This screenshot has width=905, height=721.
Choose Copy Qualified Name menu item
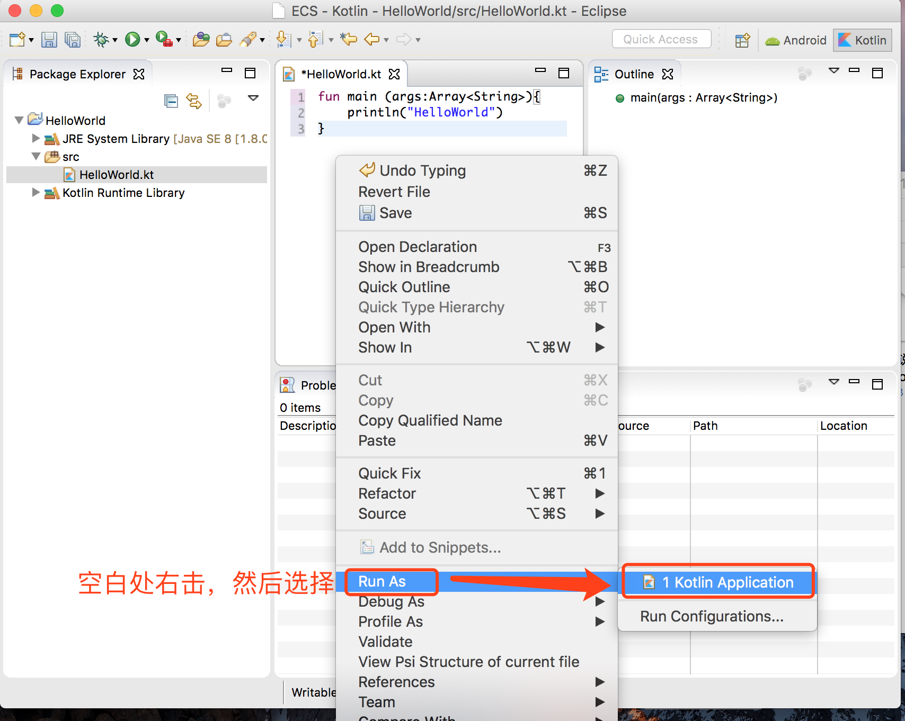coord(477,420)
